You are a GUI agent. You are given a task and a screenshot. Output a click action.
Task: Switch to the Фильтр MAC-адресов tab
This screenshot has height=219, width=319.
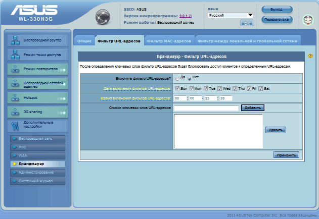pos(169,41)
